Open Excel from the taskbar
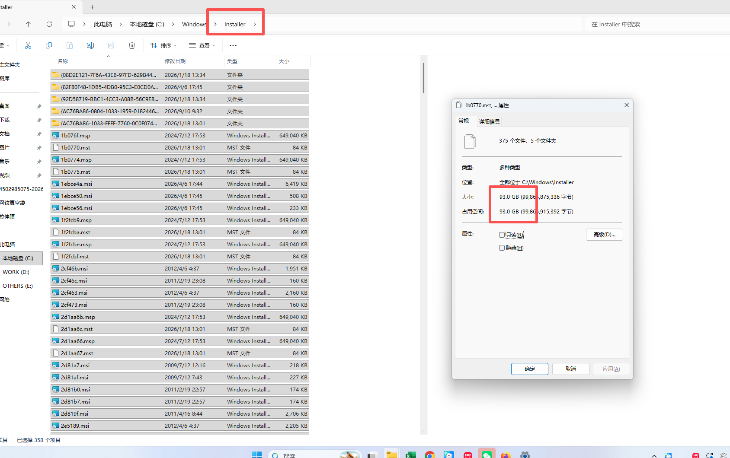 click(410, 454)
